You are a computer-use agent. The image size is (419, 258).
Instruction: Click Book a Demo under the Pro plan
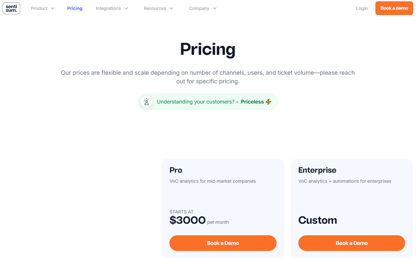click(x=223, y=243)
